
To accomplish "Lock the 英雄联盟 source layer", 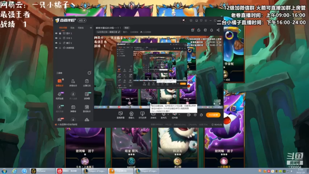I will click(60, 48).
